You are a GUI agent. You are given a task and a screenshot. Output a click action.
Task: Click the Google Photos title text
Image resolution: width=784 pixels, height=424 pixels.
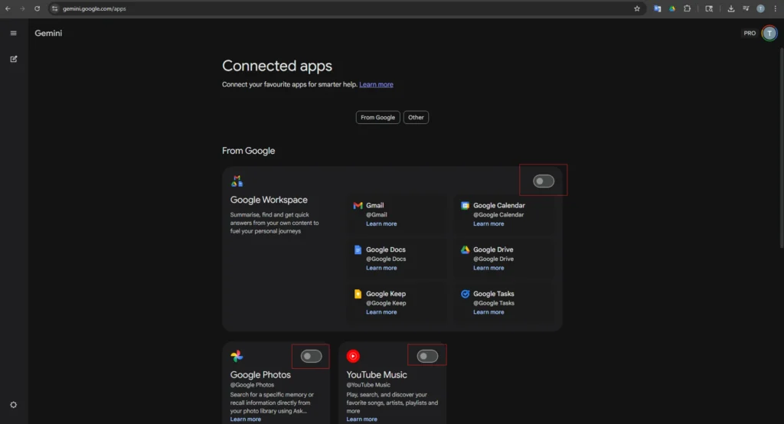[x=260, y=375]
